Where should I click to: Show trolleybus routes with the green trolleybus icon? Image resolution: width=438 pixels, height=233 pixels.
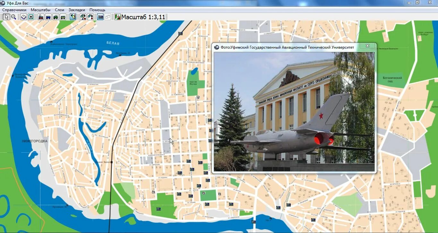56,17
